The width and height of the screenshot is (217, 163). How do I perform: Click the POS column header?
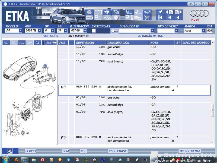coord(63,43)
